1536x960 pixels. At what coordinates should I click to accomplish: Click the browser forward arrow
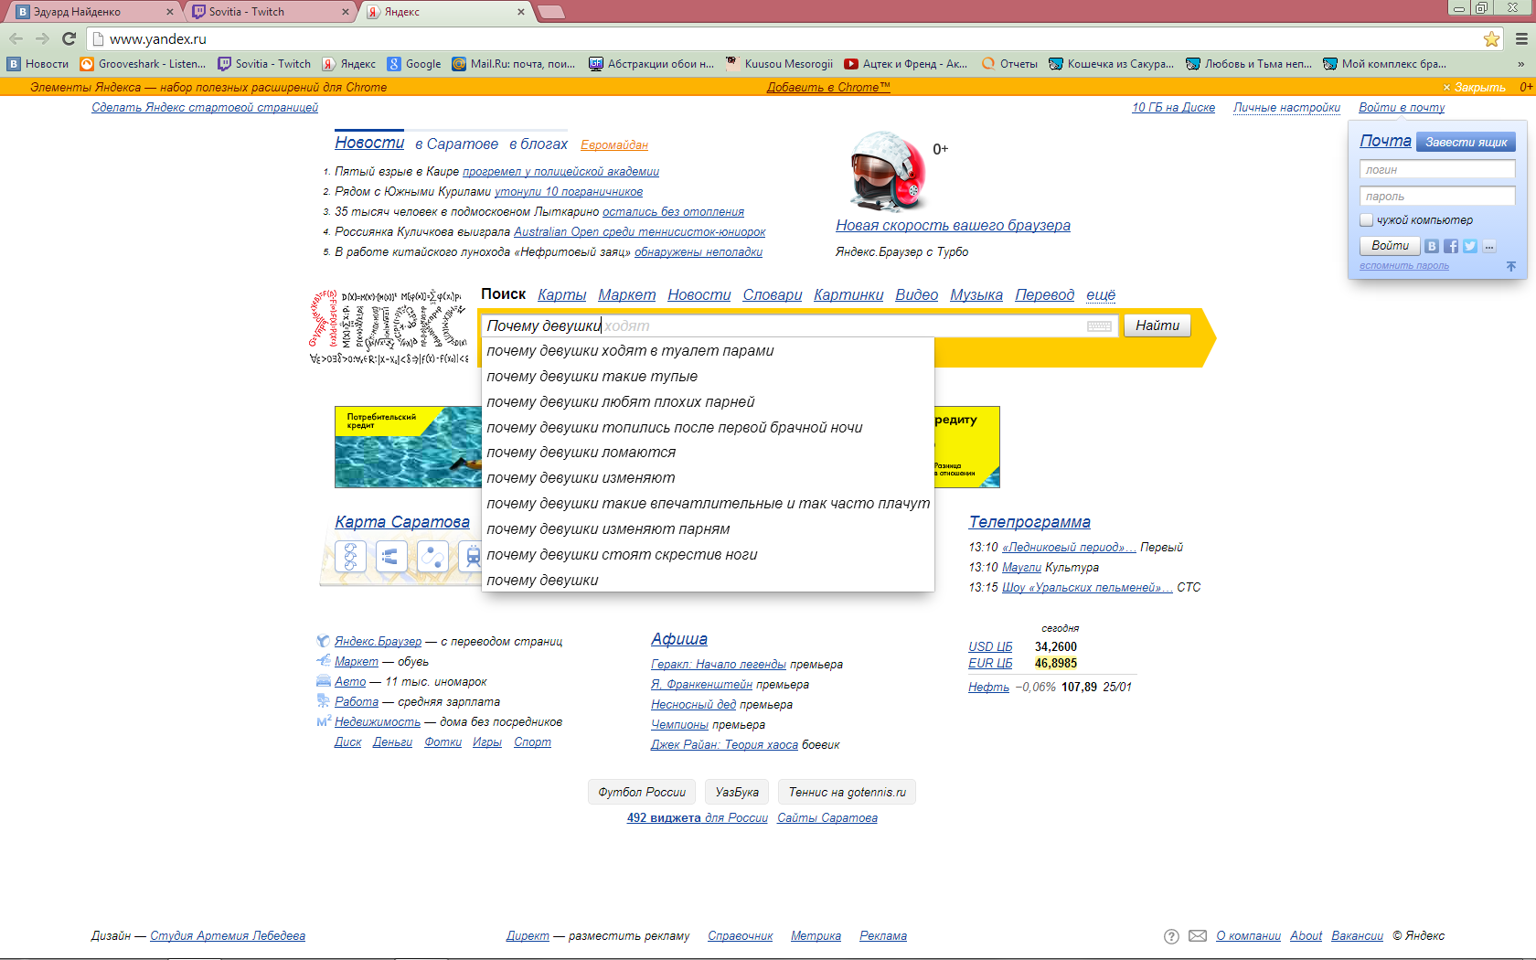[x=42, y=38]
